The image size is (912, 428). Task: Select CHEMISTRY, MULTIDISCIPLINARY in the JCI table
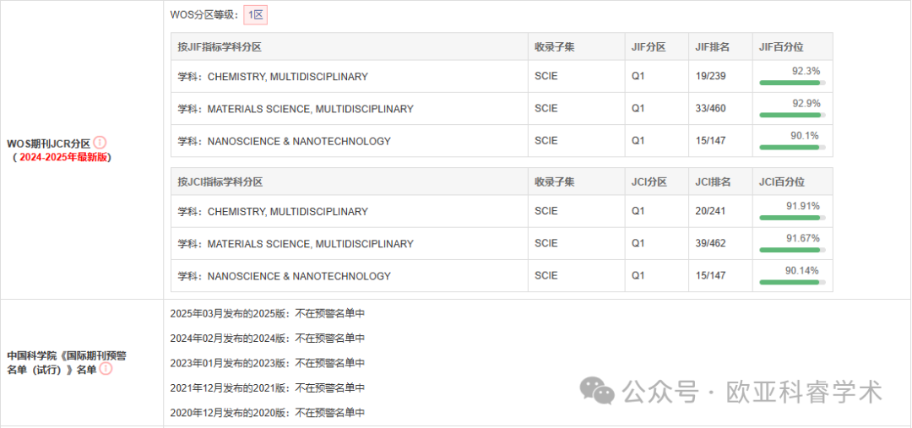click(x=287, y=212)
